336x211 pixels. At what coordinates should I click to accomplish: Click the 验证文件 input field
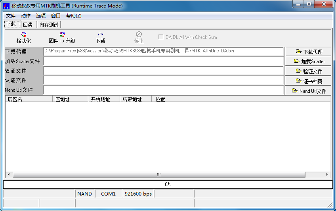click(x=164, y=71)
